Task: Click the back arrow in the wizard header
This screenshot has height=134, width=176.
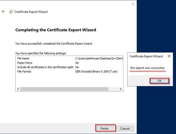Action: [3, 12]
